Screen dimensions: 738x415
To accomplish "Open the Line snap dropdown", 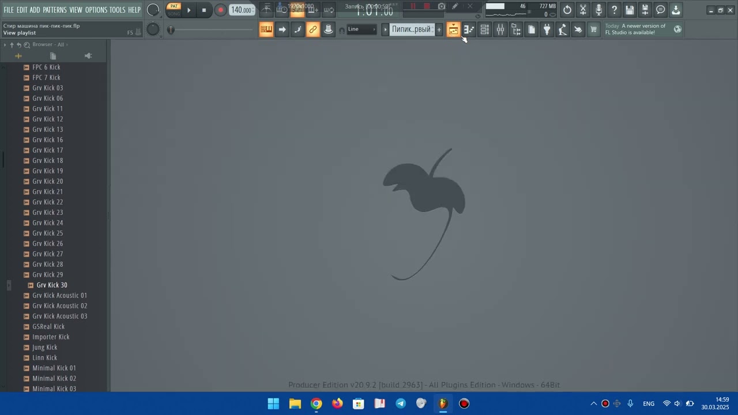I will (x=362, y=29).
